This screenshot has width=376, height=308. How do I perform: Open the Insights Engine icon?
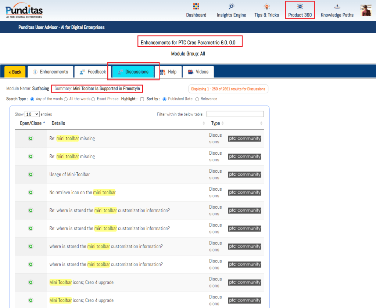(x=231, y=7)
